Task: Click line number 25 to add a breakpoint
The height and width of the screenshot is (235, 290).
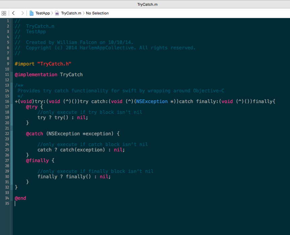Action: 7,150
